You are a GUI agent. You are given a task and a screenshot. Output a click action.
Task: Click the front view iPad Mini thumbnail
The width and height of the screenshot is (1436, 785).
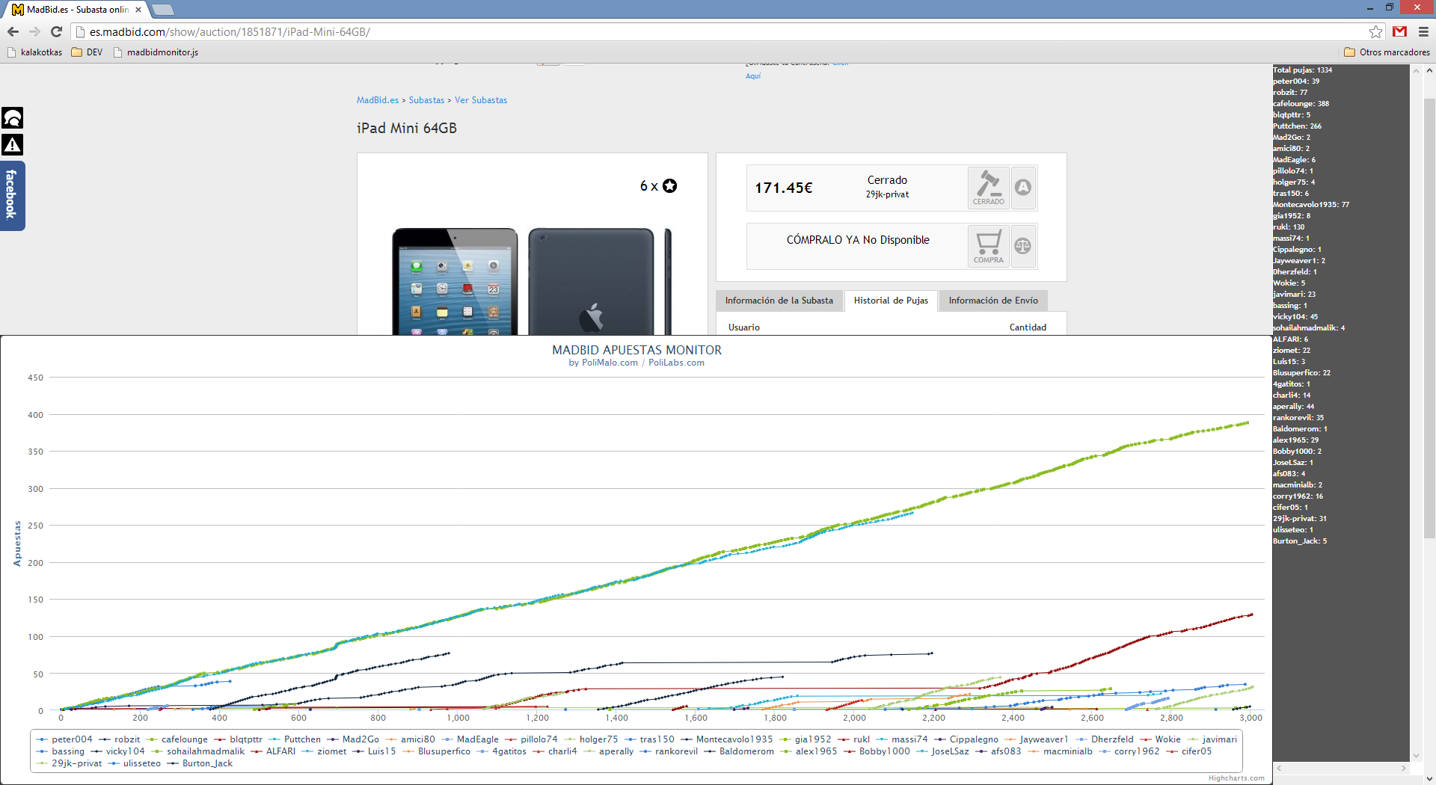[x=455, y=282]
